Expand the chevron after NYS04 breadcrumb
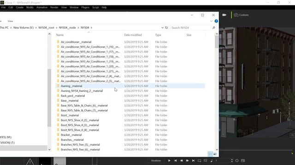This screenshot has height=165, width=295. (x=91, y=27)
